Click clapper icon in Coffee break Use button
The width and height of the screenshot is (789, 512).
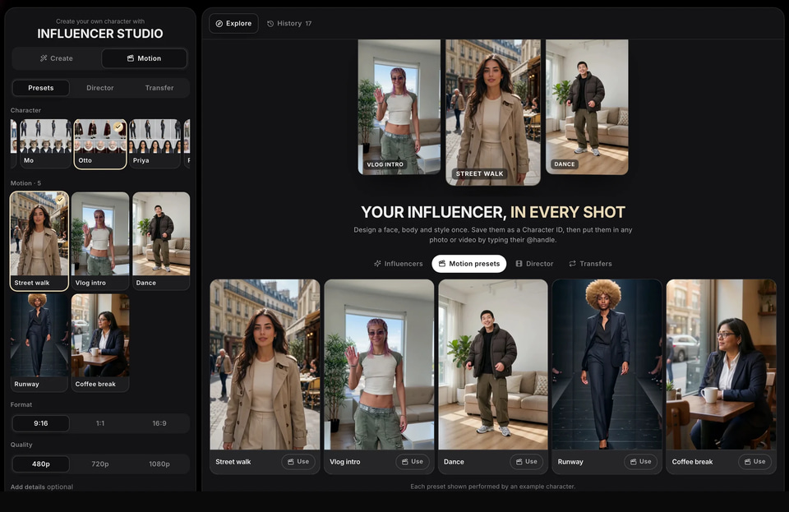pyautogui.click(x=748, y=462)
